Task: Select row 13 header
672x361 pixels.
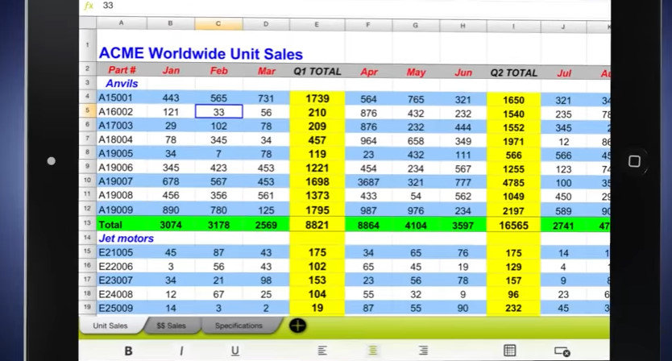Action: [88, 223]
